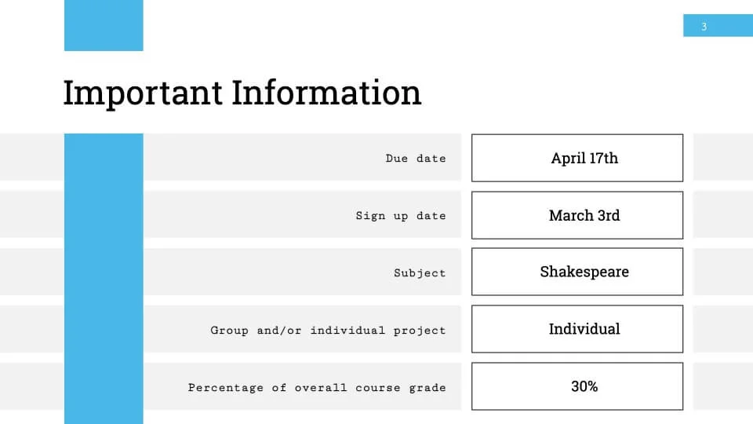Click the 'Shakespeare' subject box
Viewport: 753px width, 424px height.
click(577, 272)
